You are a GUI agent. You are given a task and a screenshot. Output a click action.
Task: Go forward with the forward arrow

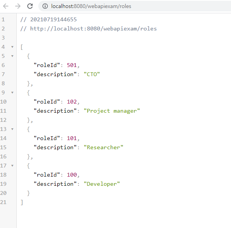[18, 6]
